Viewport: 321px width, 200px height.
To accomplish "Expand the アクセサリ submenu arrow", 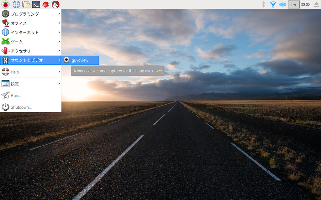I will [x=59, y=51].
